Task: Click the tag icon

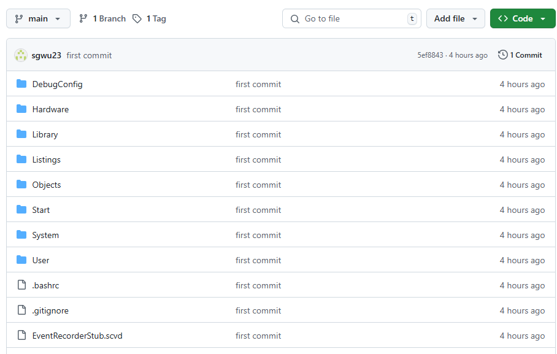Action: pyautogui.click(x=137, y=18)
